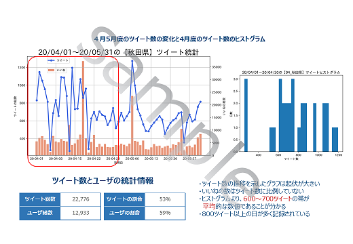
Task: Select the 22,776 value cell
Action: click(81, 199)
